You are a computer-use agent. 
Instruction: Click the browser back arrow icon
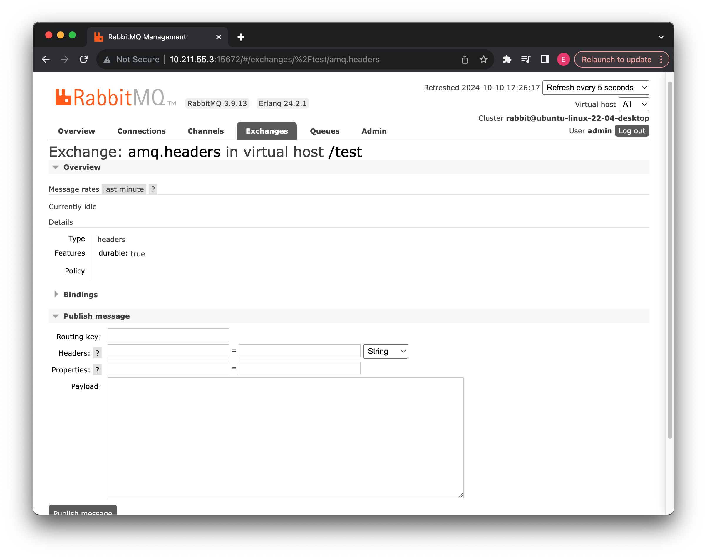tap(46, 59)
